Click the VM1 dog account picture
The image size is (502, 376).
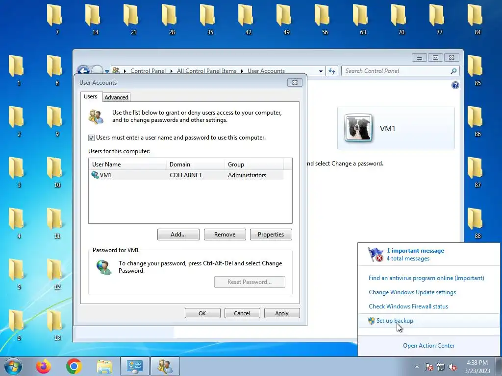(x=358, y=128)
